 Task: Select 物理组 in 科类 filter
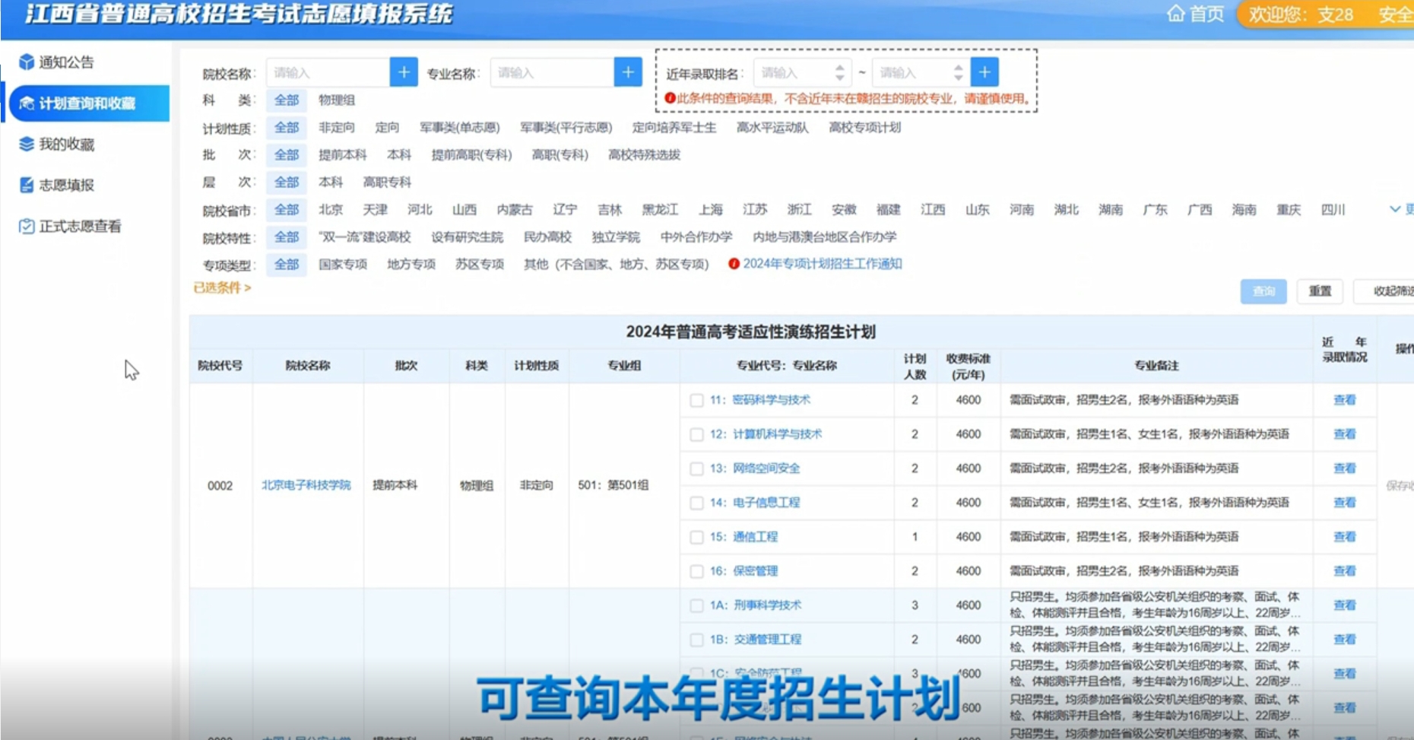coord(337,100)
